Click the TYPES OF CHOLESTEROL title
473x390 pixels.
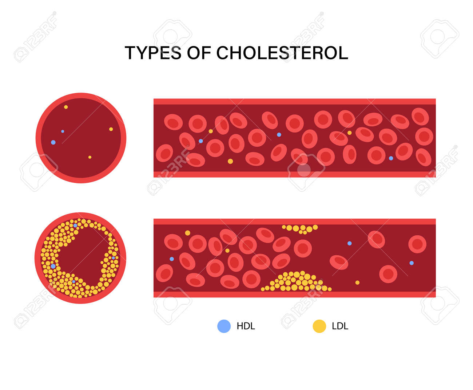point(236,53)
